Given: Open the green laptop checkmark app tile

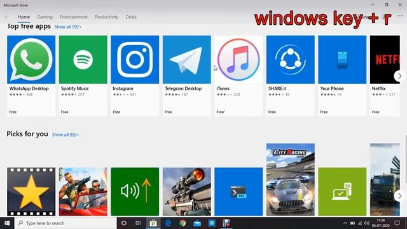Looking at the screenshot, I should [342, 191].
